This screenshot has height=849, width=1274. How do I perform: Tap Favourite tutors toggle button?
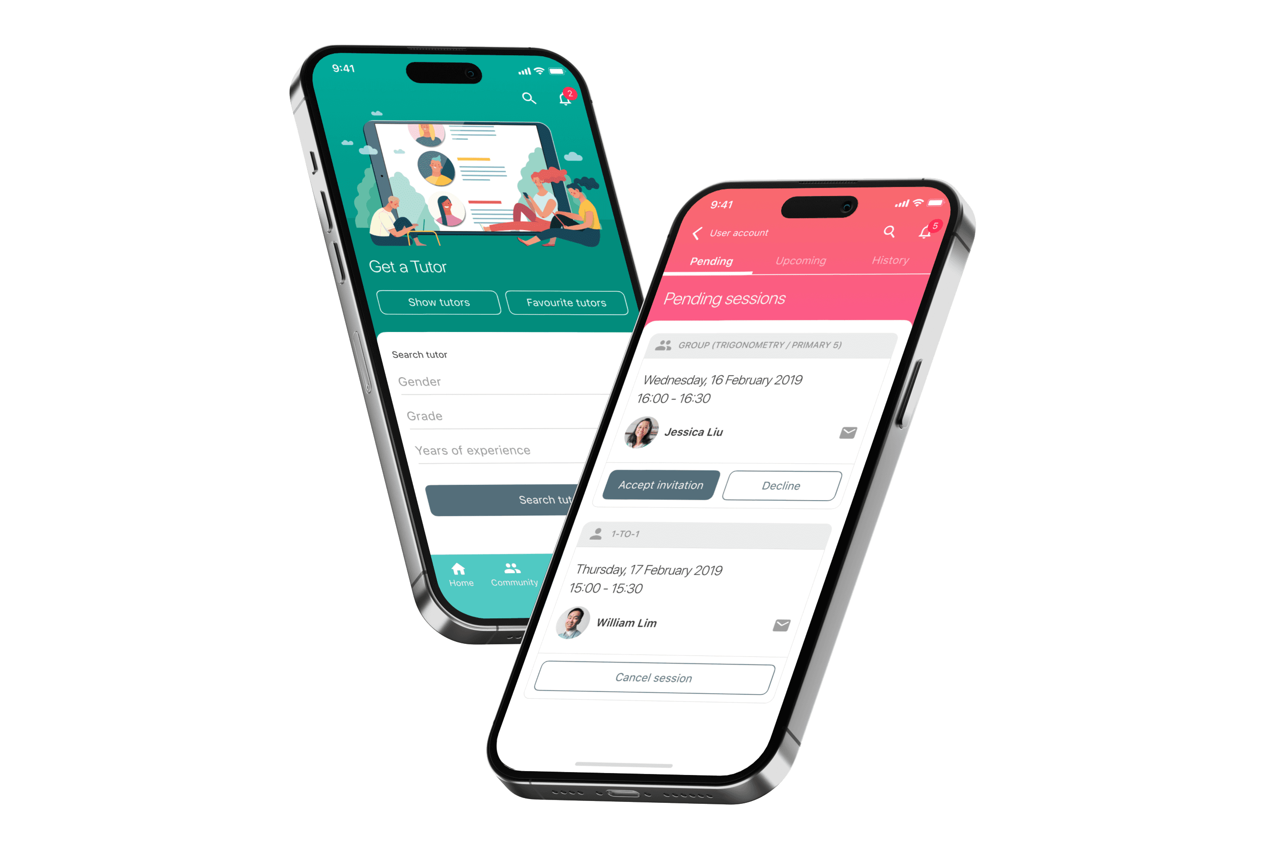[x=567, y=302]
